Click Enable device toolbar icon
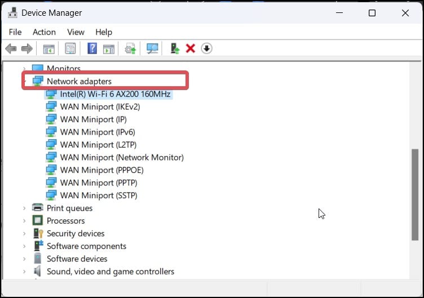 [x=175, y=48]
